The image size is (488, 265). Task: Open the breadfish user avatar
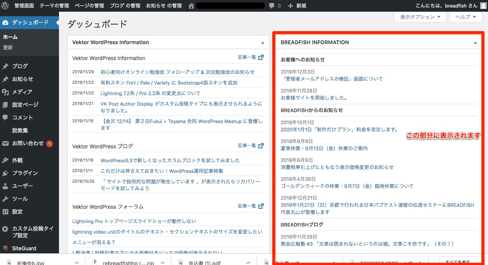pos(483,6)
